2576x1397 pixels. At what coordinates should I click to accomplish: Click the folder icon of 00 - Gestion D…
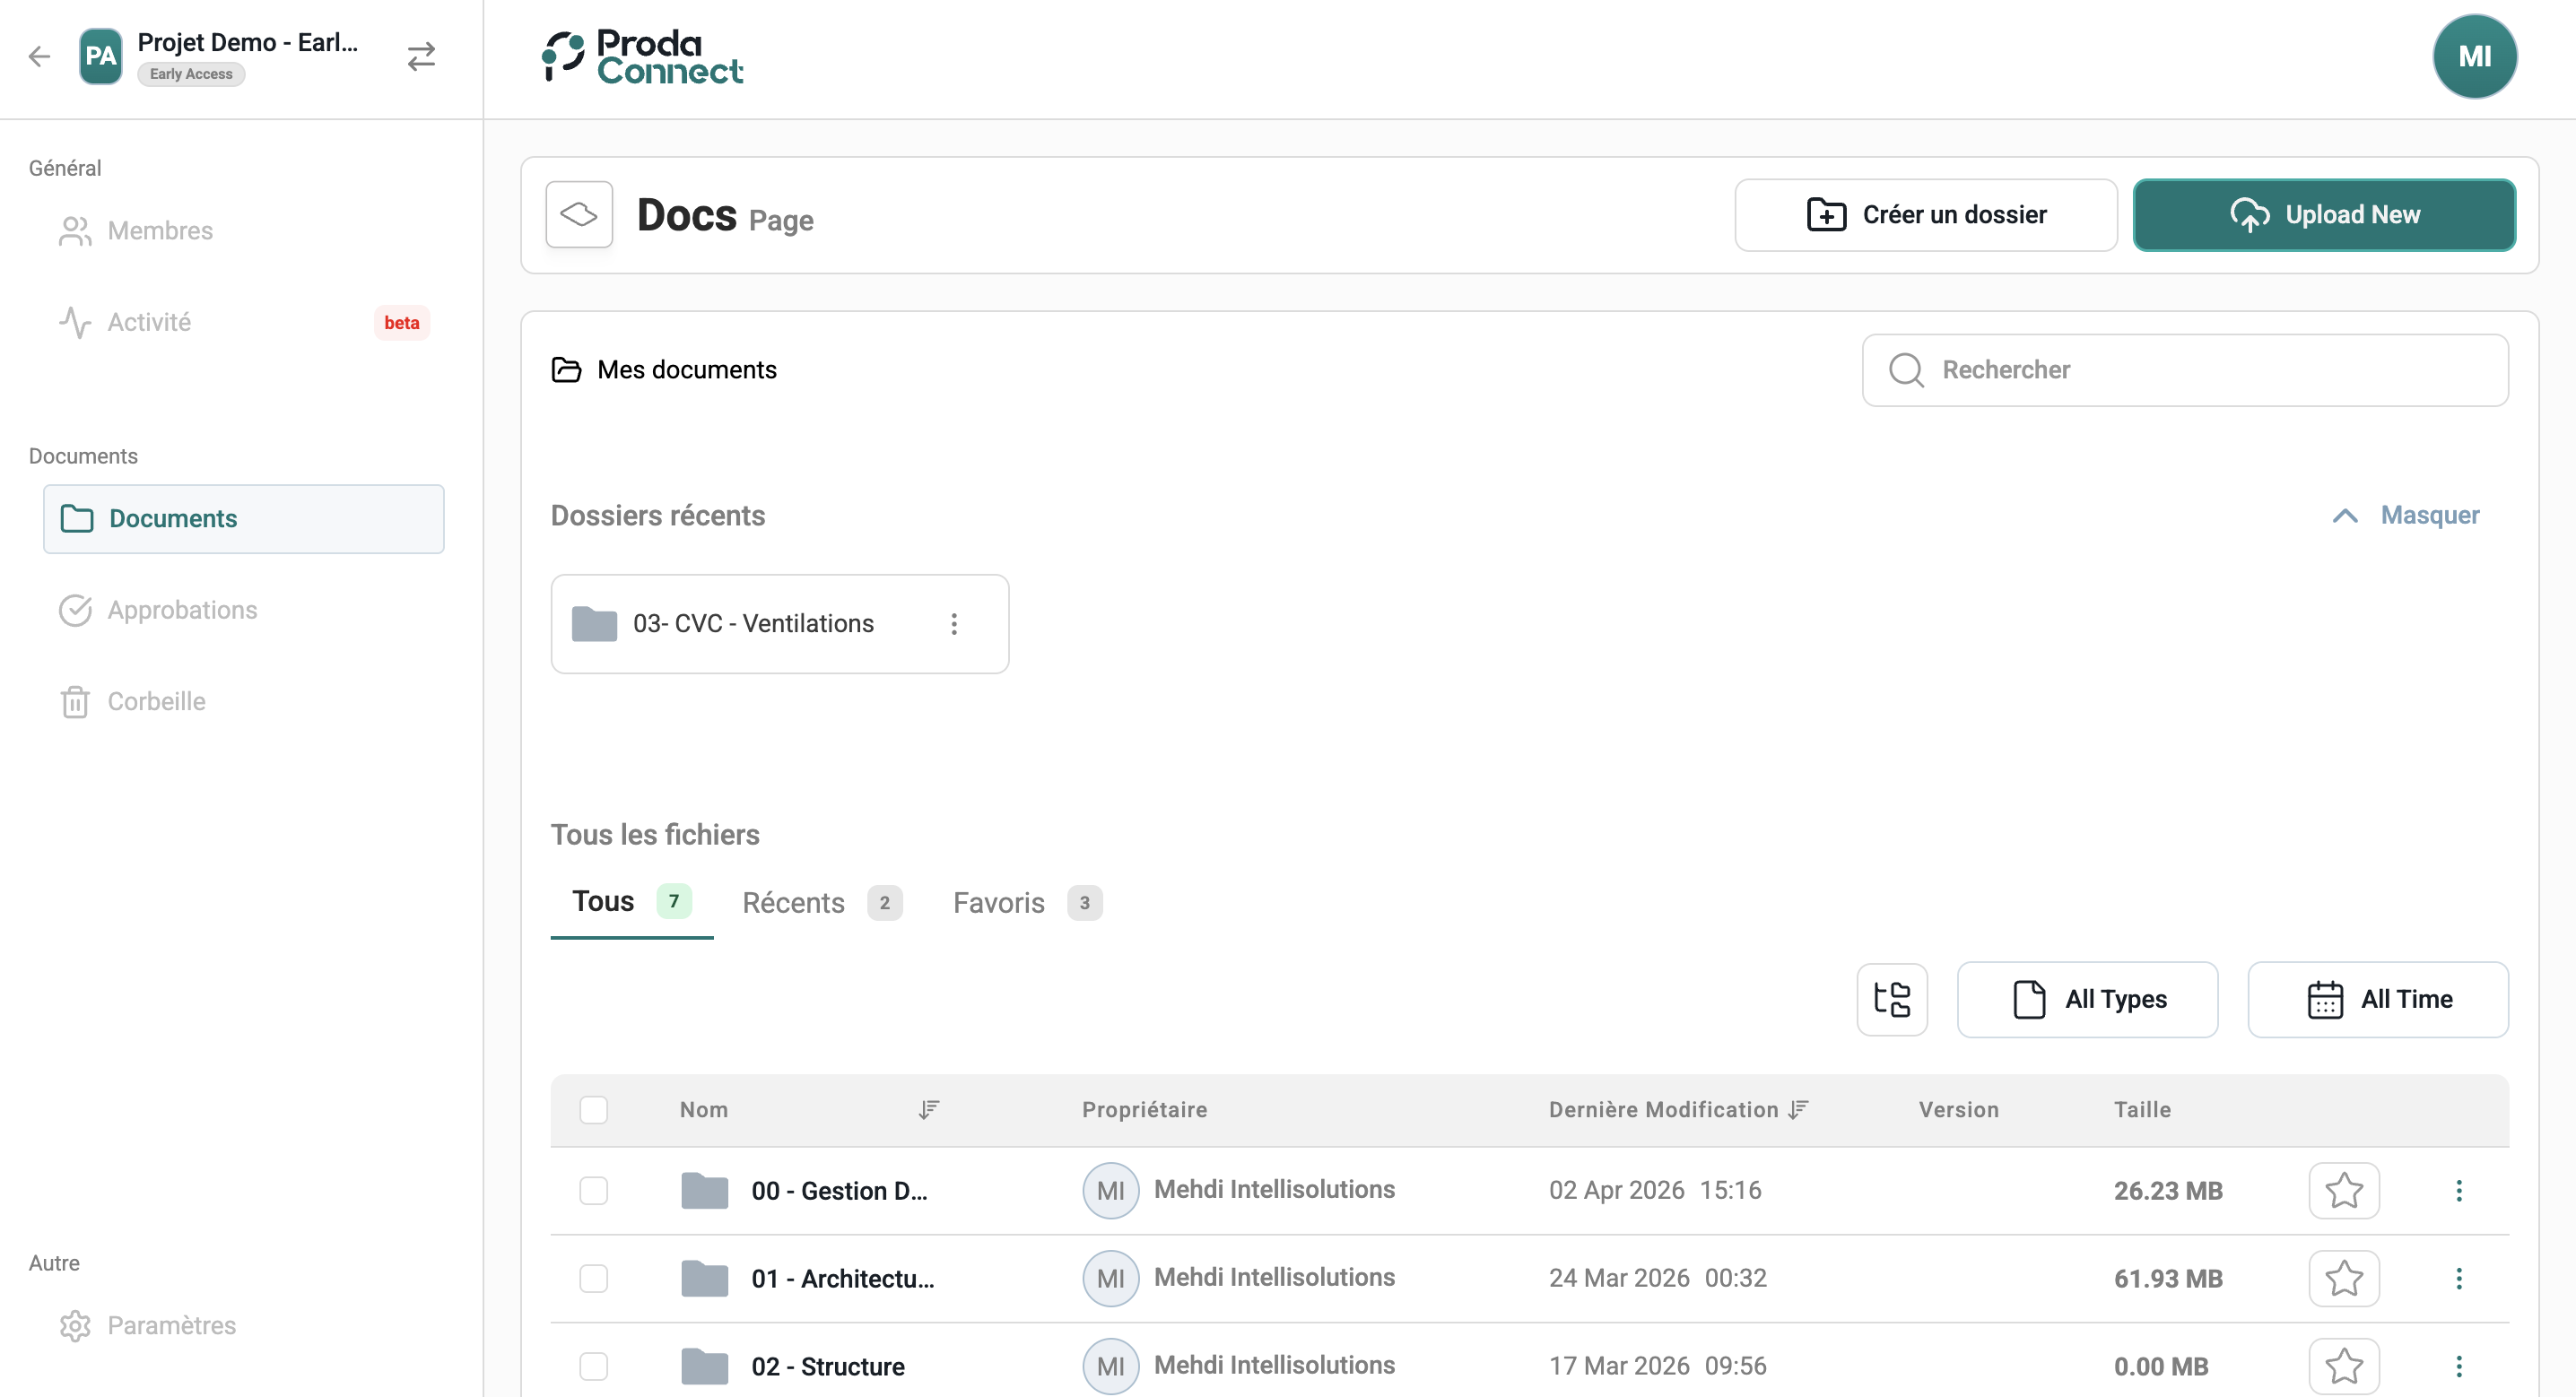pos(704,1190)
